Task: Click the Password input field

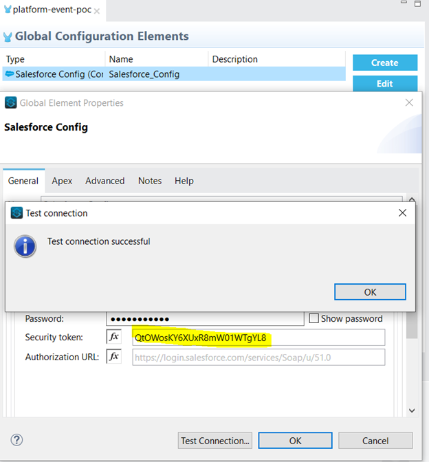Action: click(205, 319)
